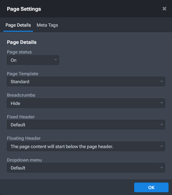Click the Page Details section heading

[22, 42]
